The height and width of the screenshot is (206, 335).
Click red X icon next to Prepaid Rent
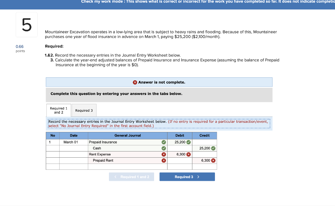point(164,160)
